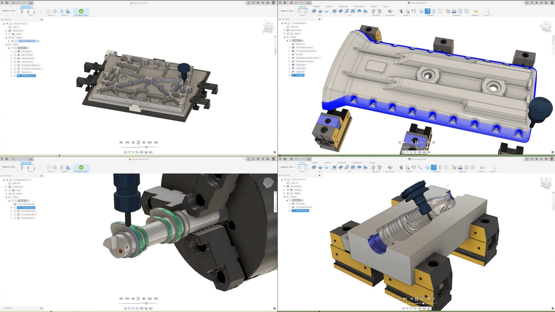Open the MANUFACTURE workspace dropdown
The width and height of the screenshot is (555, 312).
pos(288,11)
